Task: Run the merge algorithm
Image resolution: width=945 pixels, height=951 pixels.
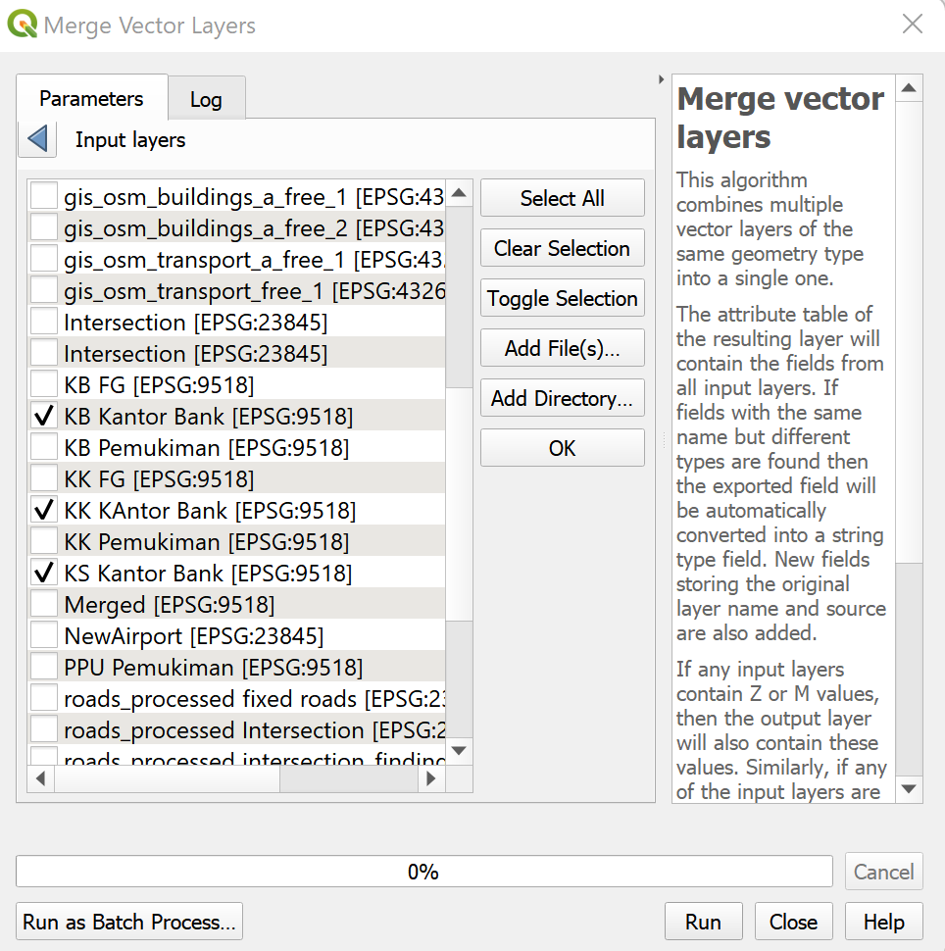Action: point(703,923)
